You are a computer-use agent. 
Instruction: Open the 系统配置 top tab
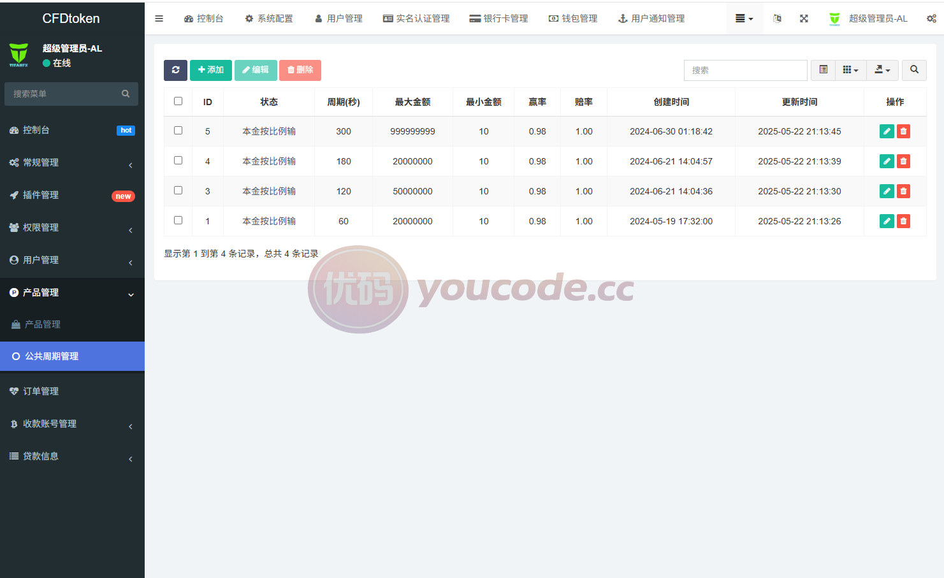(269, 18)
